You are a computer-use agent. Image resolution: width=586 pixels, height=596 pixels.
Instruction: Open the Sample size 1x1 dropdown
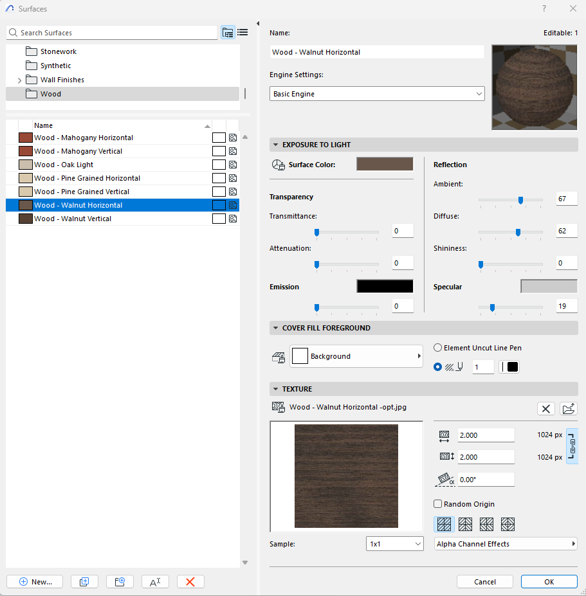394,544
